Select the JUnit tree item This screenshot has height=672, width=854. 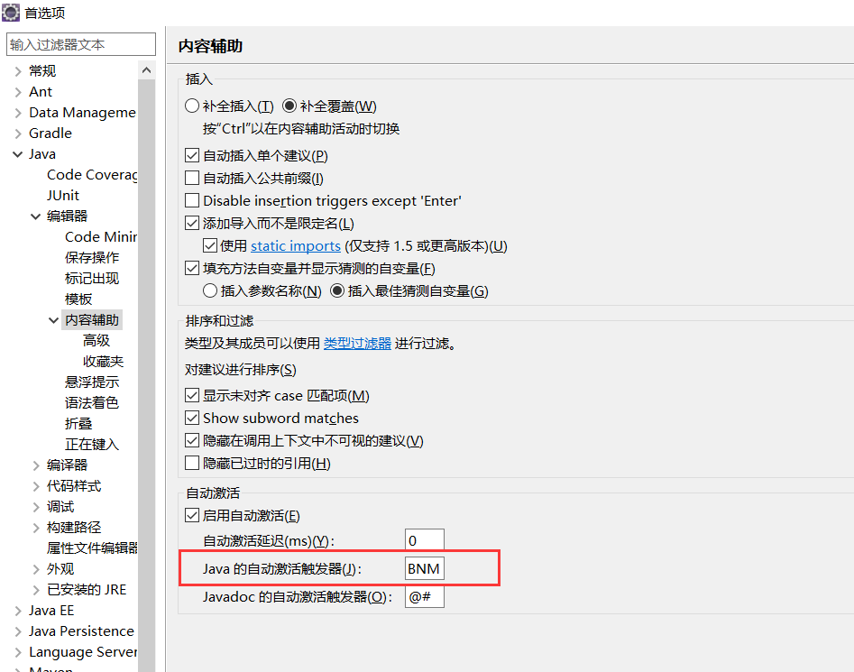tap(63, 196)
